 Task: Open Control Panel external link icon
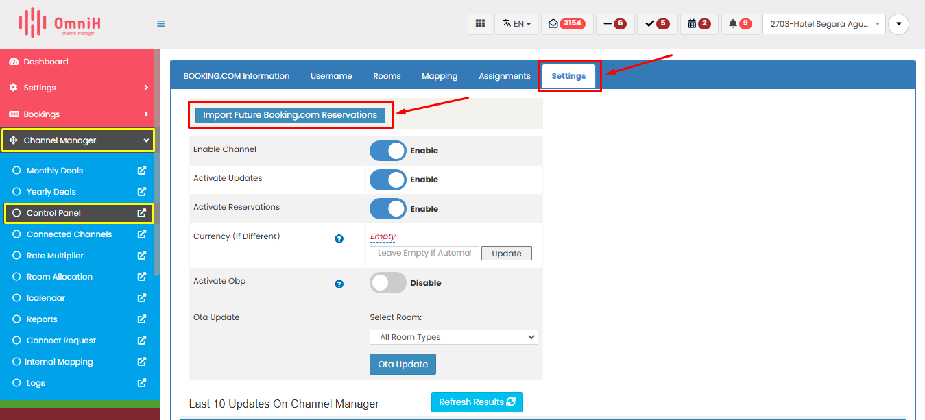(x=142, y=213)
